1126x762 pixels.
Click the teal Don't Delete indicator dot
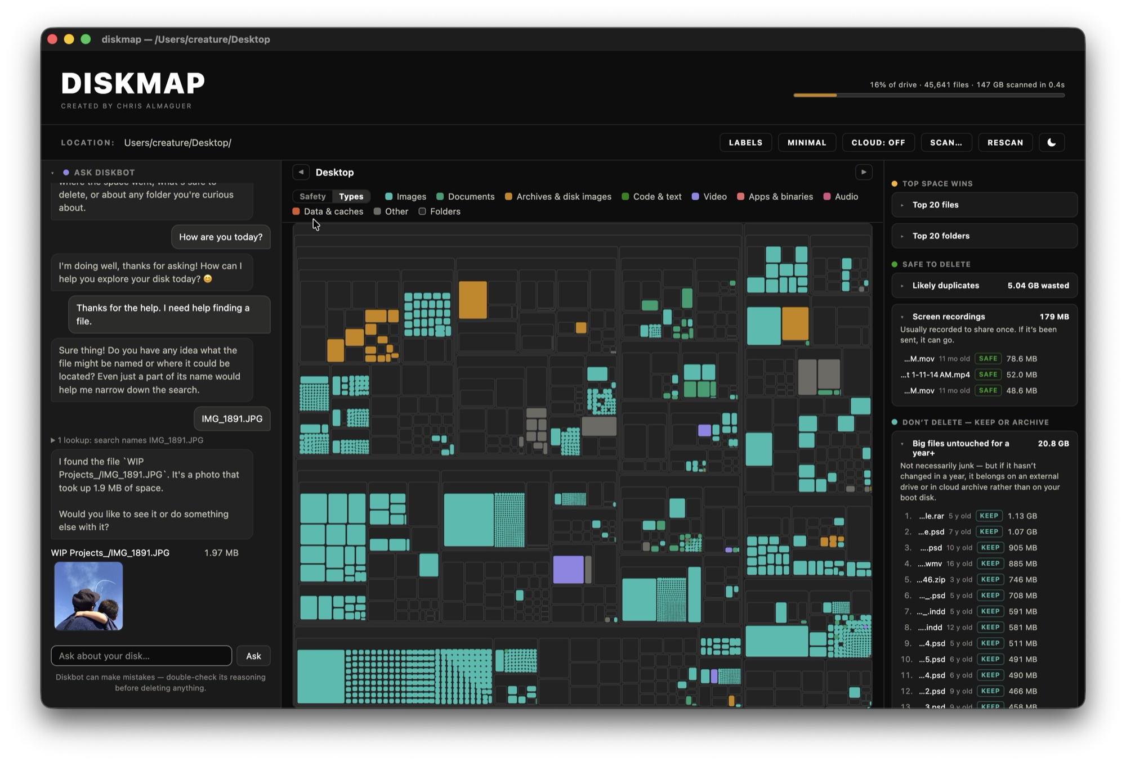tap(895, 422)
